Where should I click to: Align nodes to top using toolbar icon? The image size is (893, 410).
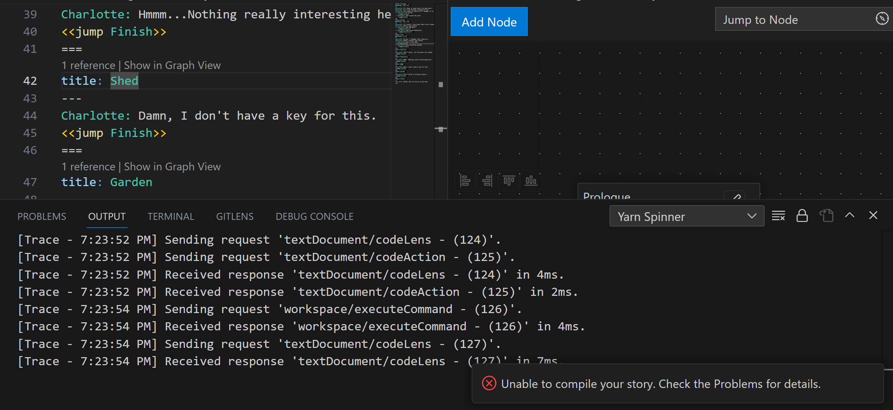click(x=509, y=181)
